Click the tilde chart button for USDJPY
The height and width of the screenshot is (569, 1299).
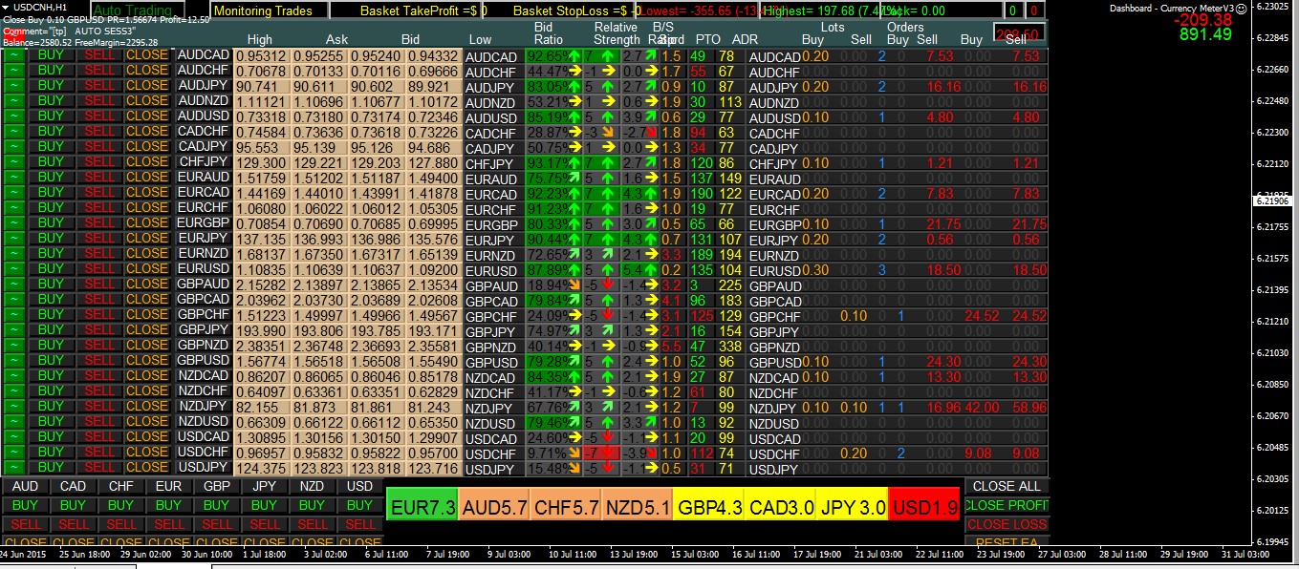point(15,468)
